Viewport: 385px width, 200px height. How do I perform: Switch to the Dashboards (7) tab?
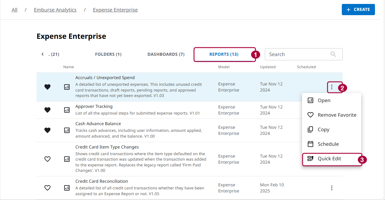(x=166, y=54)
